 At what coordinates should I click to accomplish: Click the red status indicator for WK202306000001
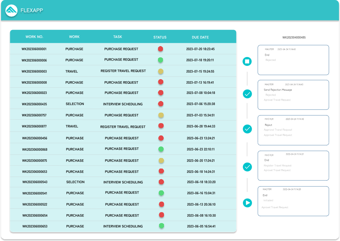click(161, 49)
